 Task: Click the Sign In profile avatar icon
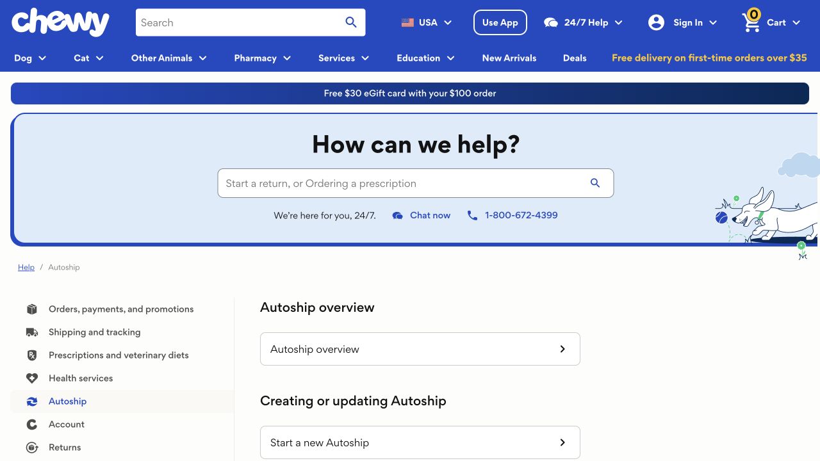[x=656, y=22]
